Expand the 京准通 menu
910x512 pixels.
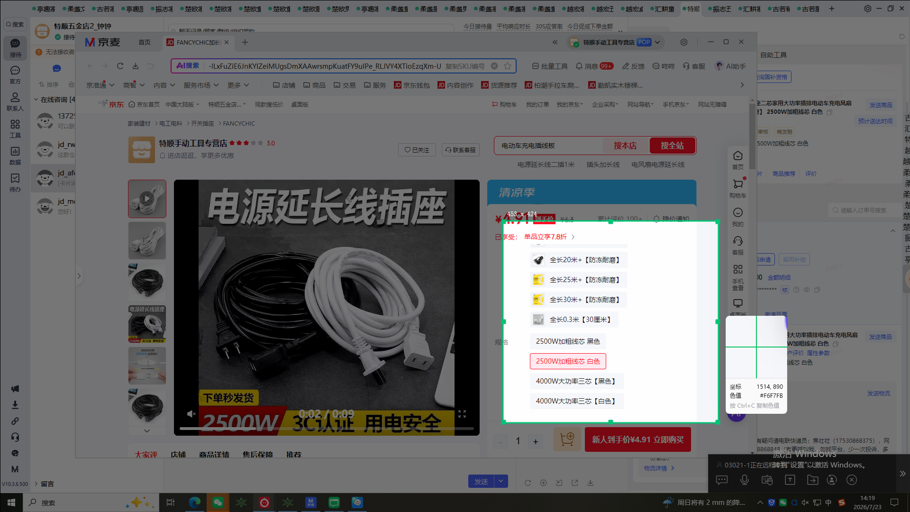click(x=100, y=85)
